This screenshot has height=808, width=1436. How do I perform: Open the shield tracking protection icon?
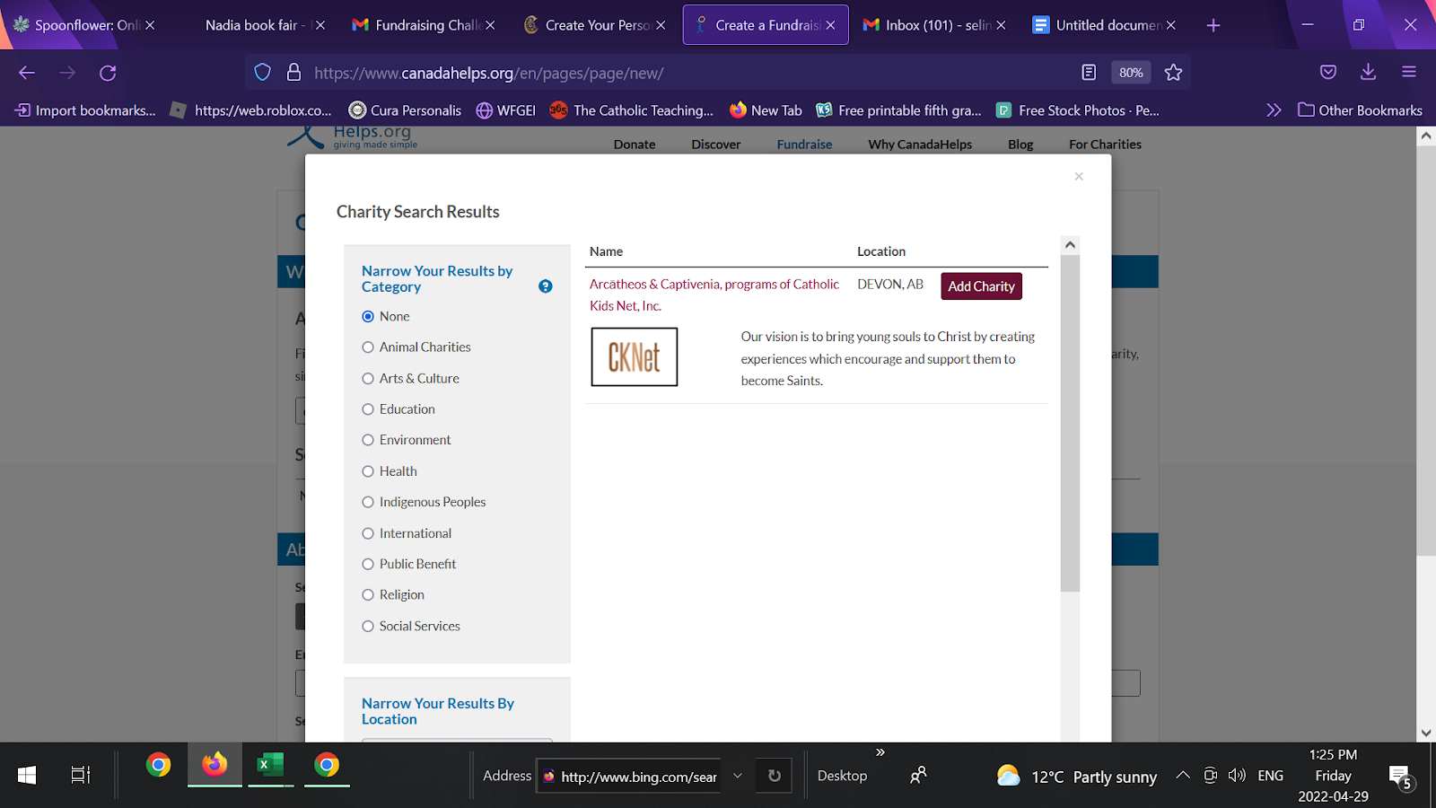click(262, 73)
